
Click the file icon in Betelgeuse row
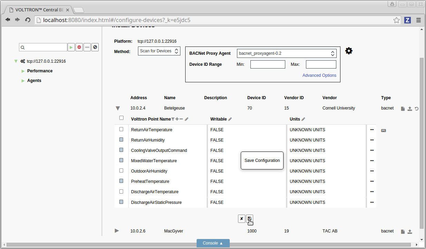(403, 108)
